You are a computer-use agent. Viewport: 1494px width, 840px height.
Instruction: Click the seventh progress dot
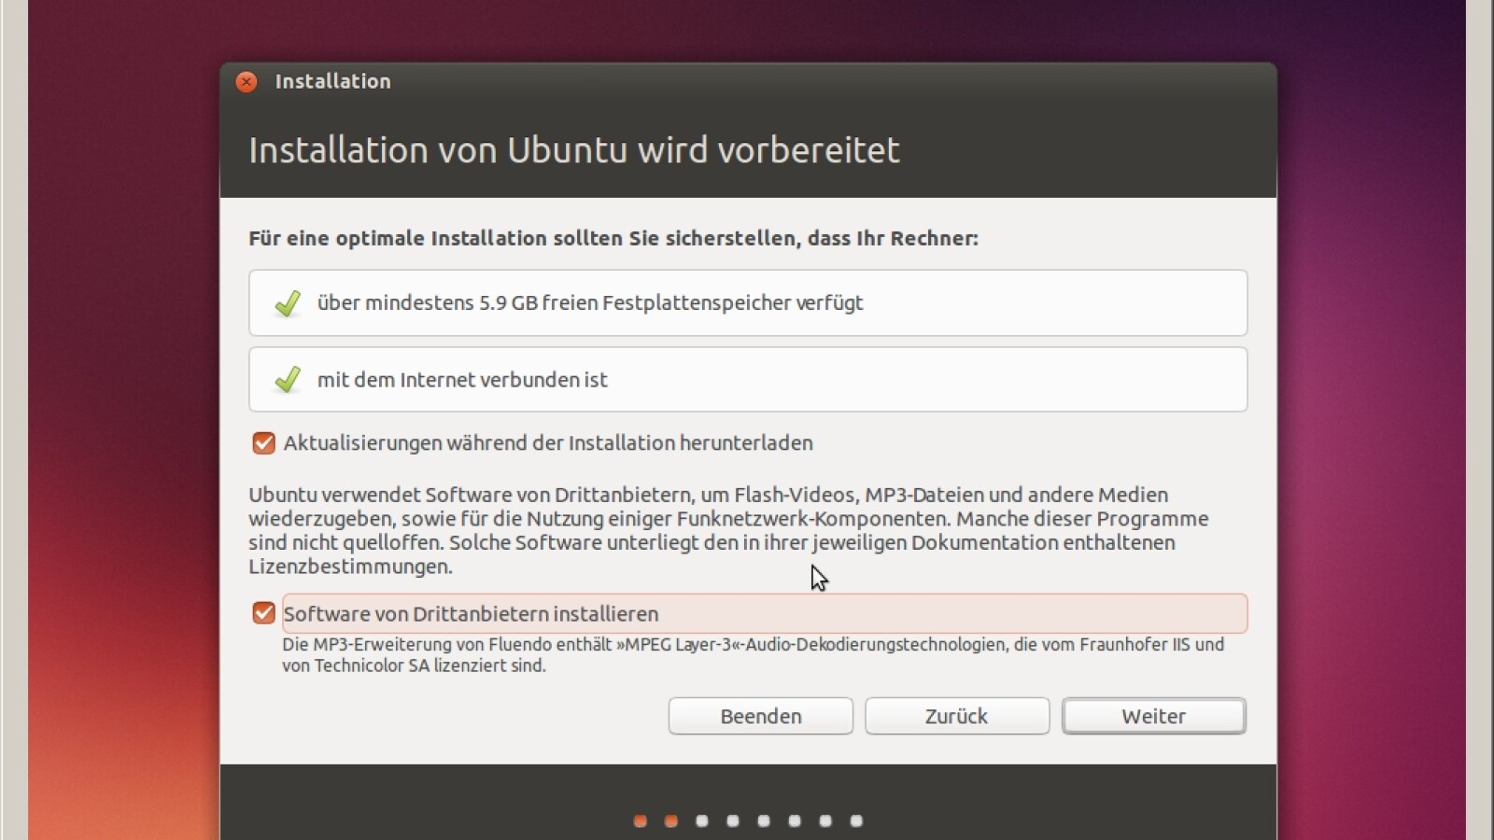click(825, 821)
